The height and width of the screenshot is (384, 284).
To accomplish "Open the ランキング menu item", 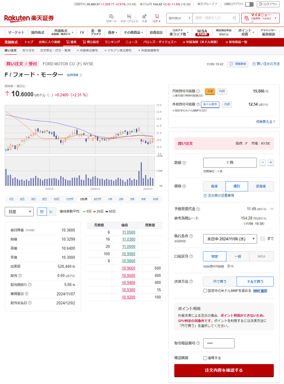I will click(x=112, y=42).
